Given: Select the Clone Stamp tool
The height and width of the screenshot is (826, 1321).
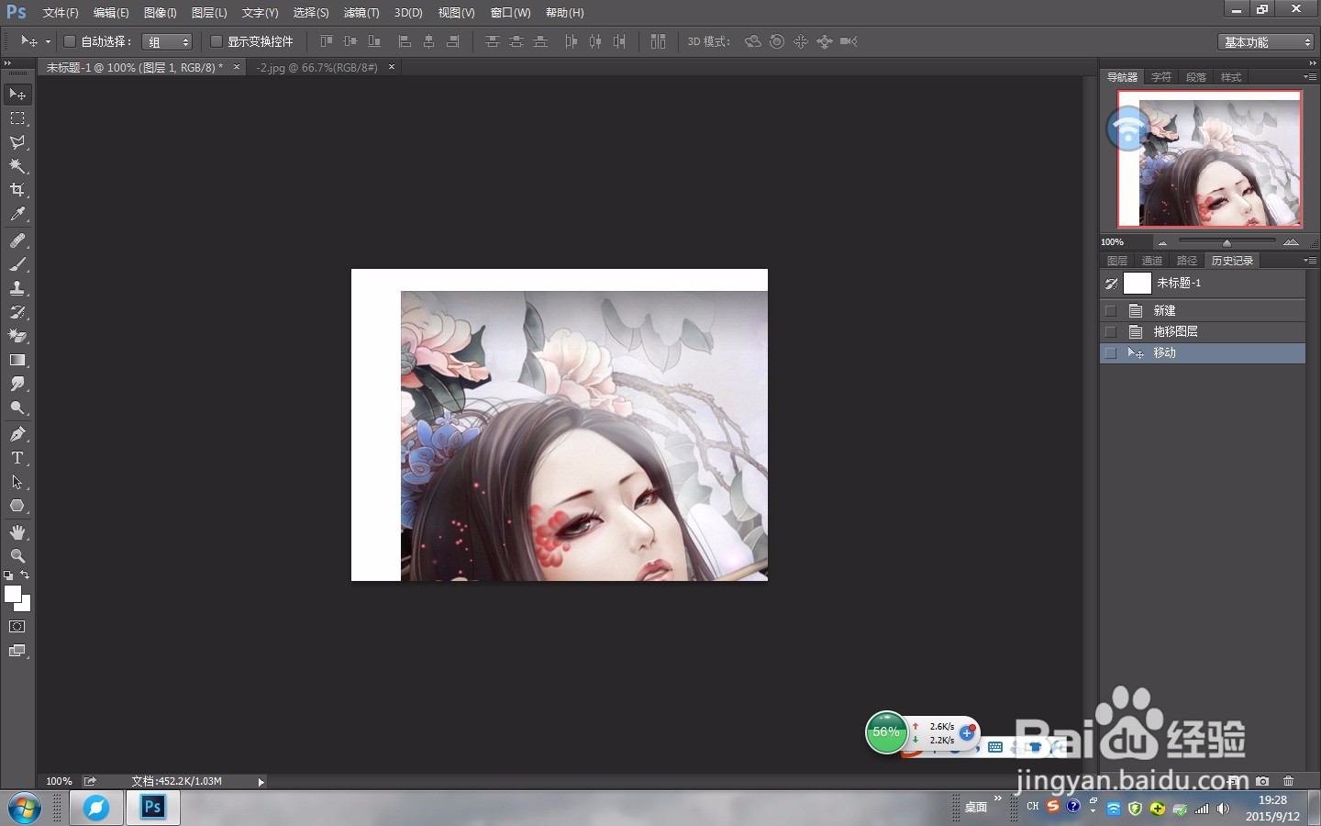Looking at the screenshot, I should (17, 288).
